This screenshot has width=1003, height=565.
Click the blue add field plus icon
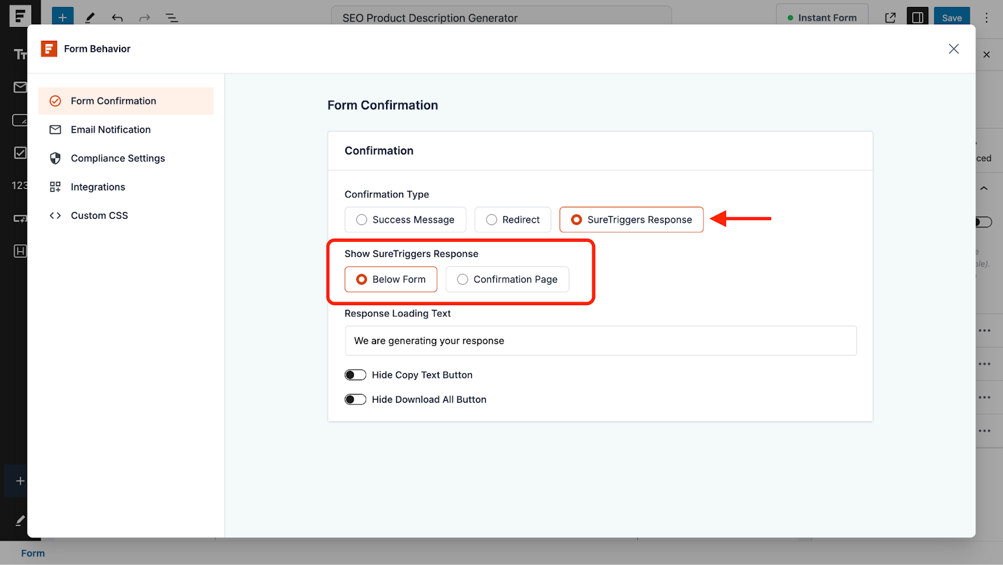[x=62, y=16]
